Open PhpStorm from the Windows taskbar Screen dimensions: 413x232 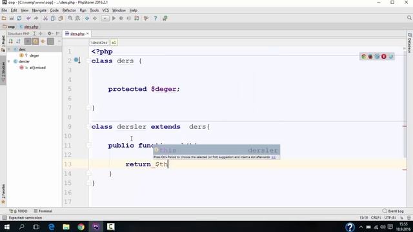tap(96, 226)
